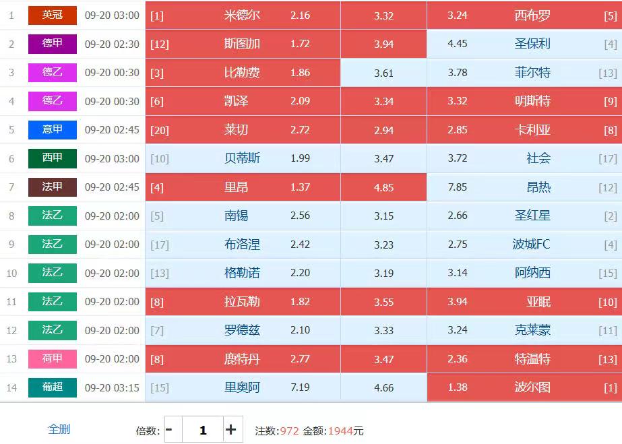Viewport: 622px width, 444px height.
Task: Toggle away win 西布罗 3.24 selection
Action: click(524, 15)
